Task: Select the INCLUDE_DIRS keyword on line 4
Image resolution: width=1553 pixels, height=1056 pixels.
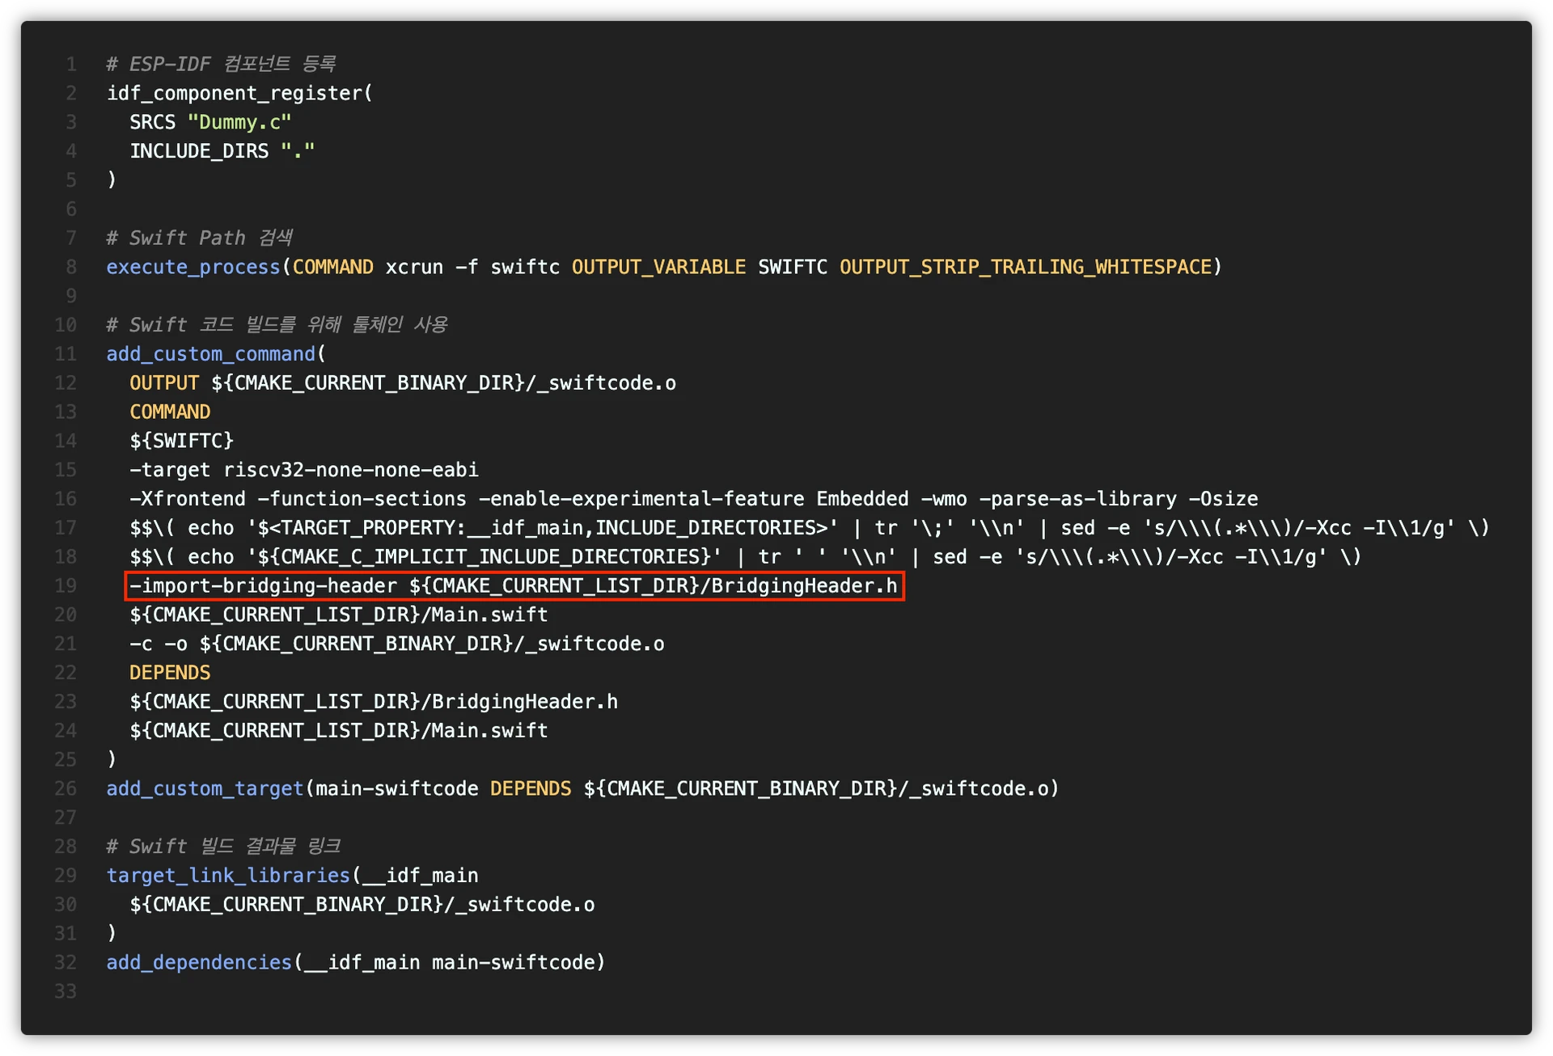Action: pyautogui.click(x=198, y=150)
